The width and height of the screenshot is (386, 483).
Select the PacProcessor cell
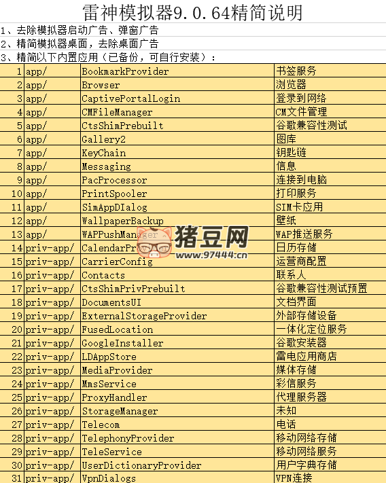pos(177,179)
